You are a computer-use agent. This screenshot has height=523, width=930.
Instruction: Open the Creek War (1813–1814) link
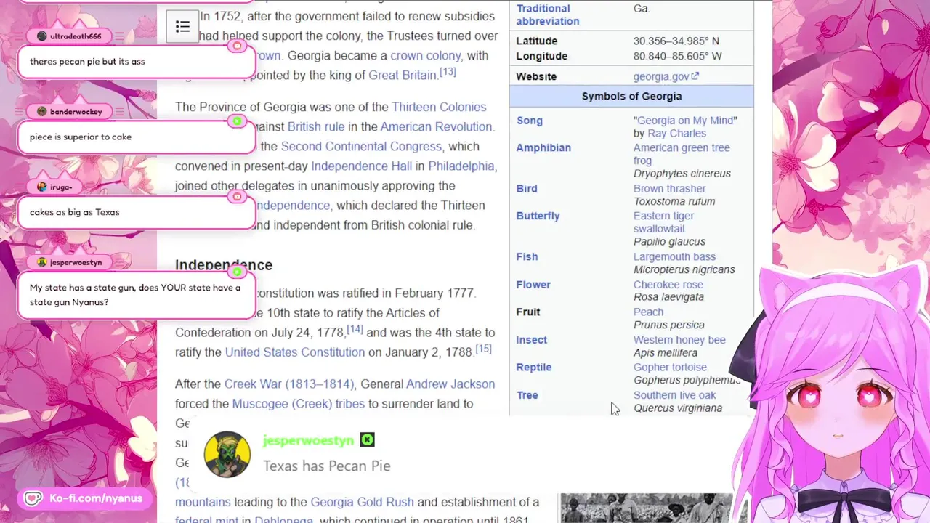click(288, 384)
